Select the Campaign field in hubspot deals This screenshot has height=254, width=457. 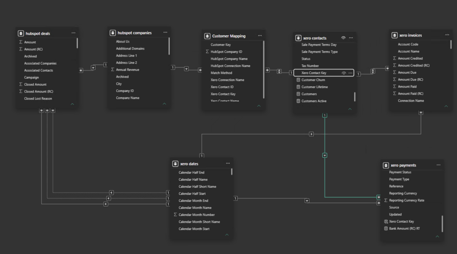[31, 78]
